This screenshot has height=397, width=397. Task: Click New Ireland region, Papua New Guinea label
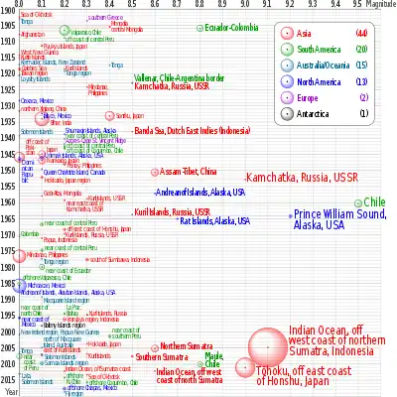click(x=61, y=332)
